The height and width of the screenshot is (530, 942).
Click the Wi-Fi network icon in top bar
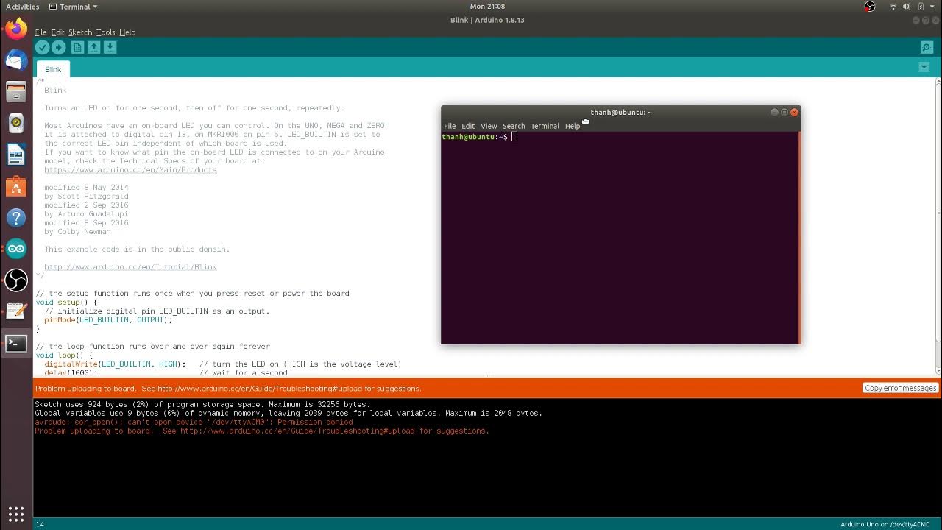point(893,7)
